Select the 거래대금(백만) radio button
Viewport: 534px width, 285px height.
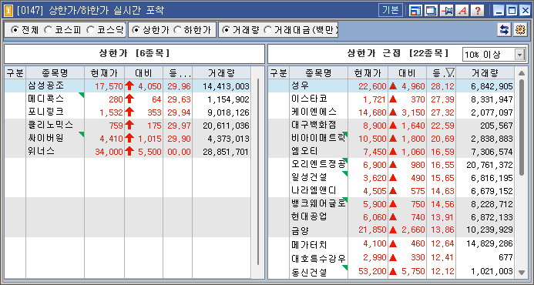click(x=268, y=30)
